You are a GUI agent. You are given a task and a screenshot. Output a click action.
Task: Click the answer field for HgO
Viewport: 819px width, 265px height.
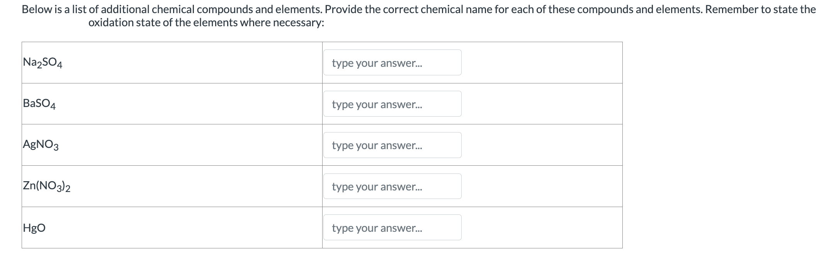pyautogui.click(x=392, y=227)
